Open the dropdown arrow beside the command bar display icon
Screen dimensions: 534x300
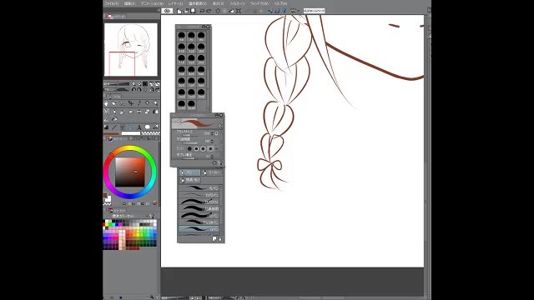[x=299, y=11]
